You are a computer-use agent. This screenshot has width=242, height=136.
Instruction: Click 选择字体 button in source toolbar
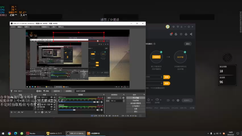tap(57, 91)
